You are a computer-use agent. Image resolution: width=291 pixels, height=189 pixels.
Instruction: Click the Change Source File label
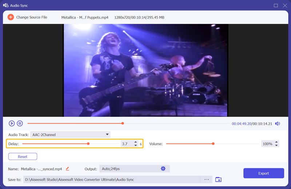[32, 17]
